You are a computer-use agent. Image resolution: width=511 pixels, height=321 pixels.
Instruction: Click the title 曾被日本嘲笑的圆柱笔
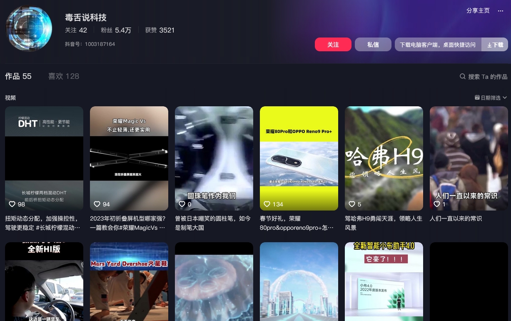[213, 223]
